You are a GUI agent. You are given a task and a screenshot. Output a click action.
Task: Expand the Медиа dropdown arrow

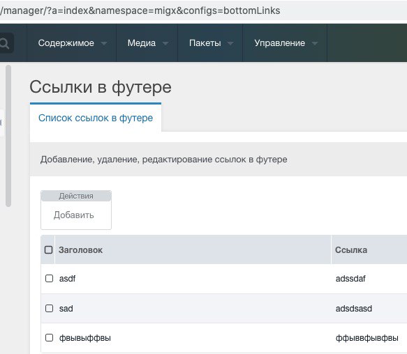(165, 43)
